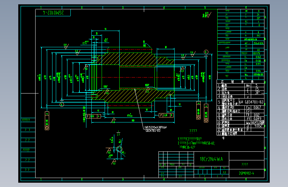Select the row 13 number cell in spline table
The image size is (288, 187).
pyautogui.click(x=219, y=133)
